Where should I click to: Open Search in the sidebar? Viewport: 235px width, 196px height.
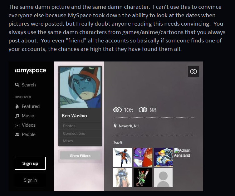(x=25, y=85)
